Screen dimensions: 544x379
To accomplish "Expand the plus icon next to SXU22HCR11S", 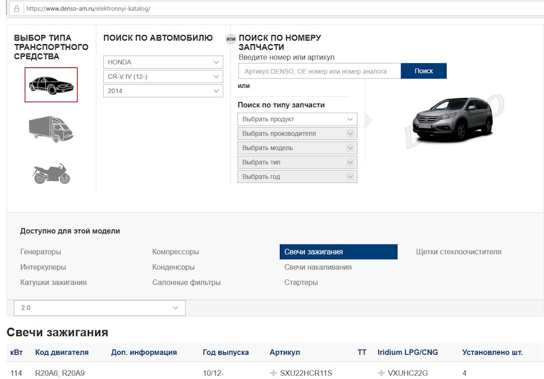I will pyautogui.click(x=273, y=373).
